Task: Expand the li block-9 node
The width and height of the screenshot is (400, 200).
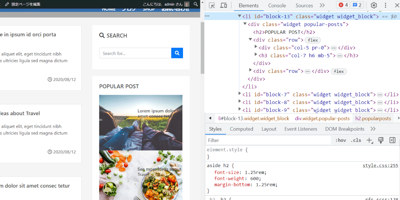Action: pyautogui.click(x=239, y=109)
